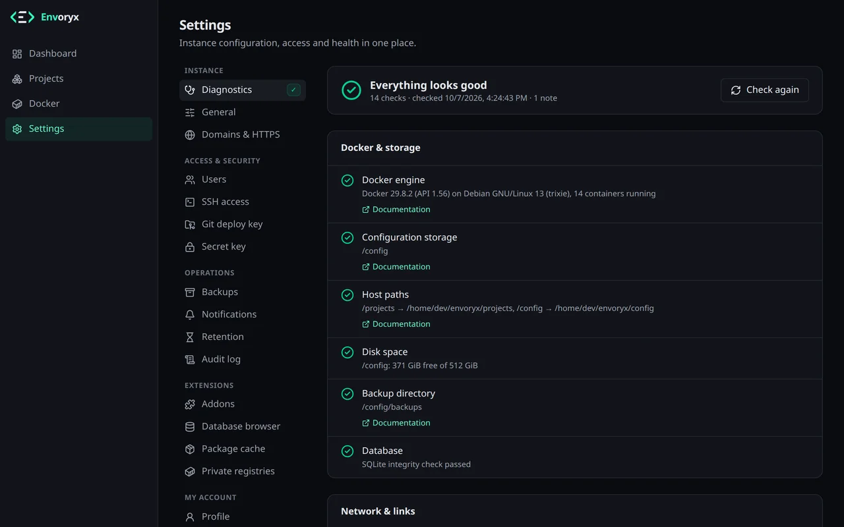Open Documentation link under Docker engine
The width and height of the screenshot is (844, 527).
click(396, 209)
